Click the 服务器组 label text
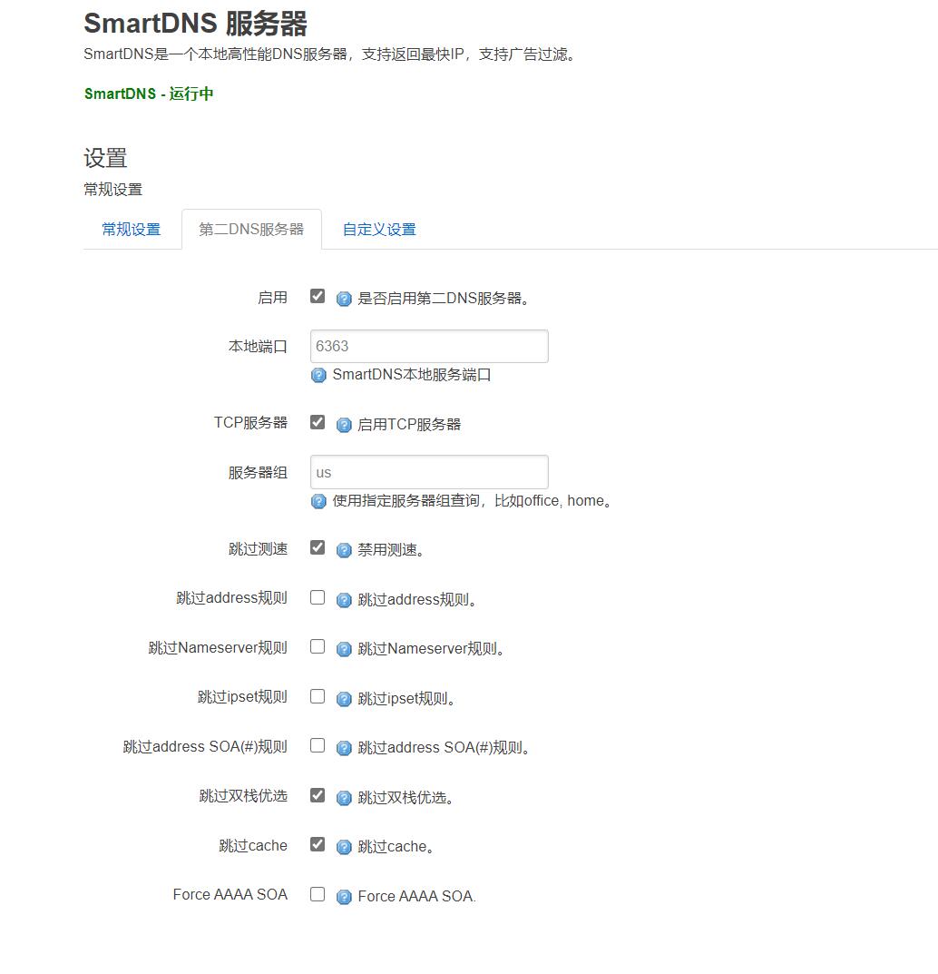Screen dimensions: 938x974 pos(259,473)
